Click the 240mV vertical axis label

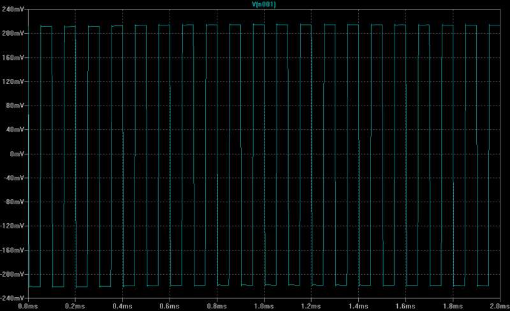[13, 9]
